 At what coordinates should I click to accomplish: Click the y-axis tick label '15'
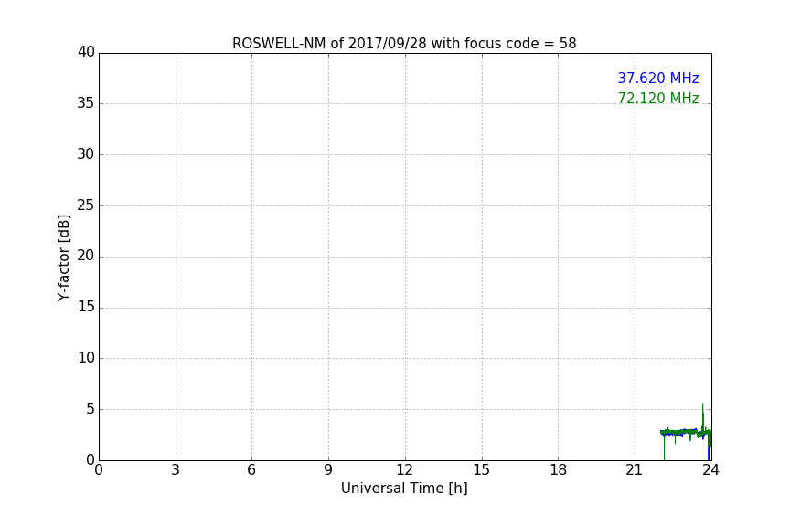86,307
